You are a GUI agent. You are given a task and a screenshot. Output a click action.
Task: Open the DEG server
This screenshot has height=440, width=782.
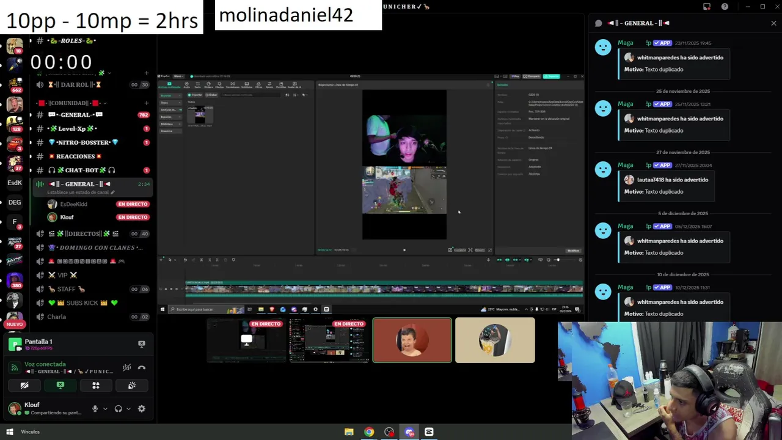[15, 202]
